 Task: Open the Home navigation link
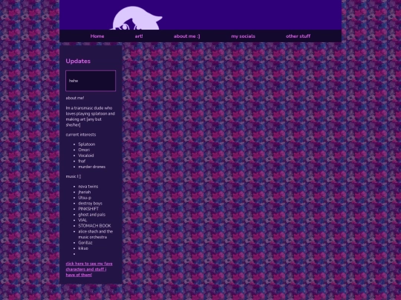[97, 36]
